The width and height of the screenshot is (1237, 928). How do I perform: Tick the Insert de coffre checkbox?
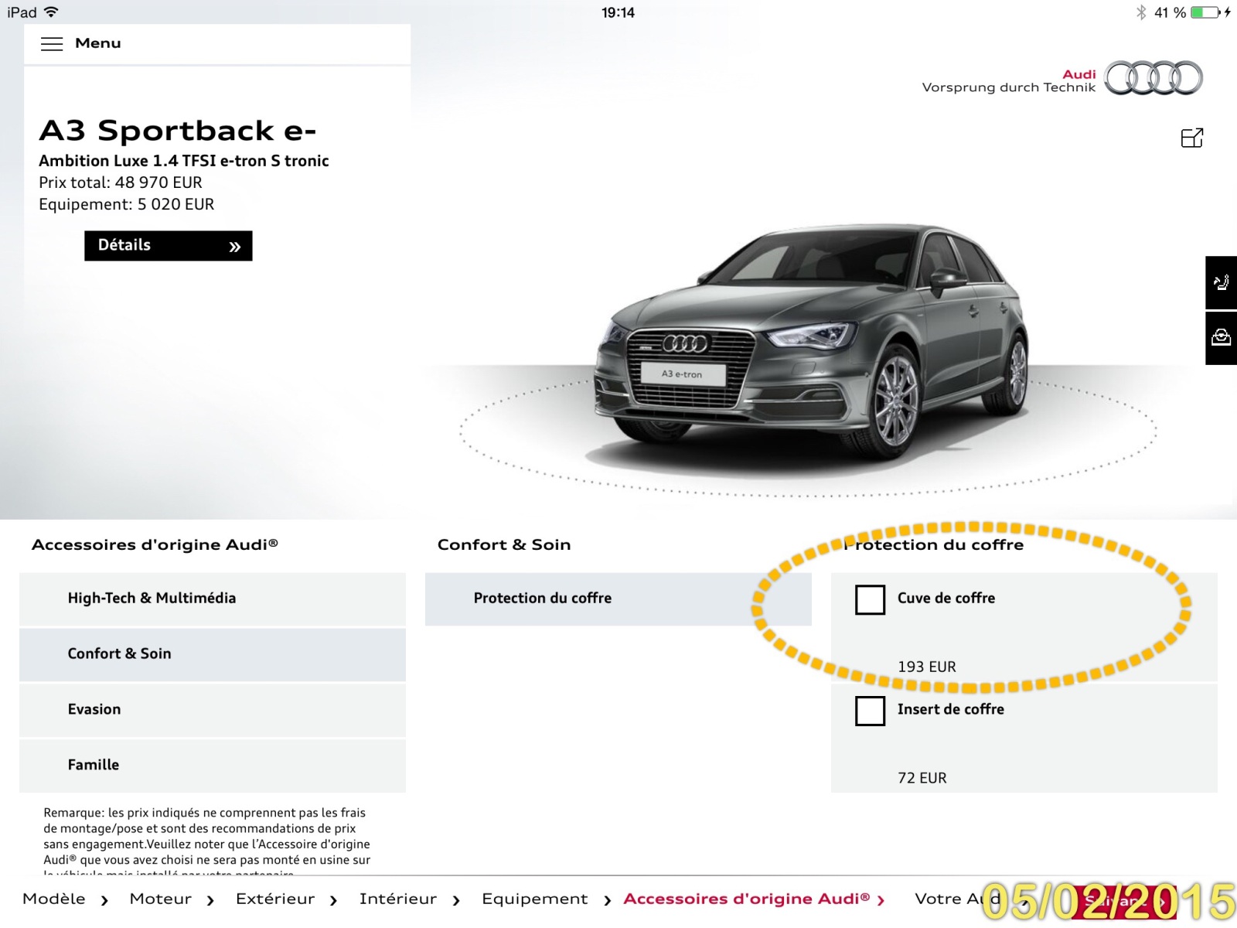click(871, 711)
